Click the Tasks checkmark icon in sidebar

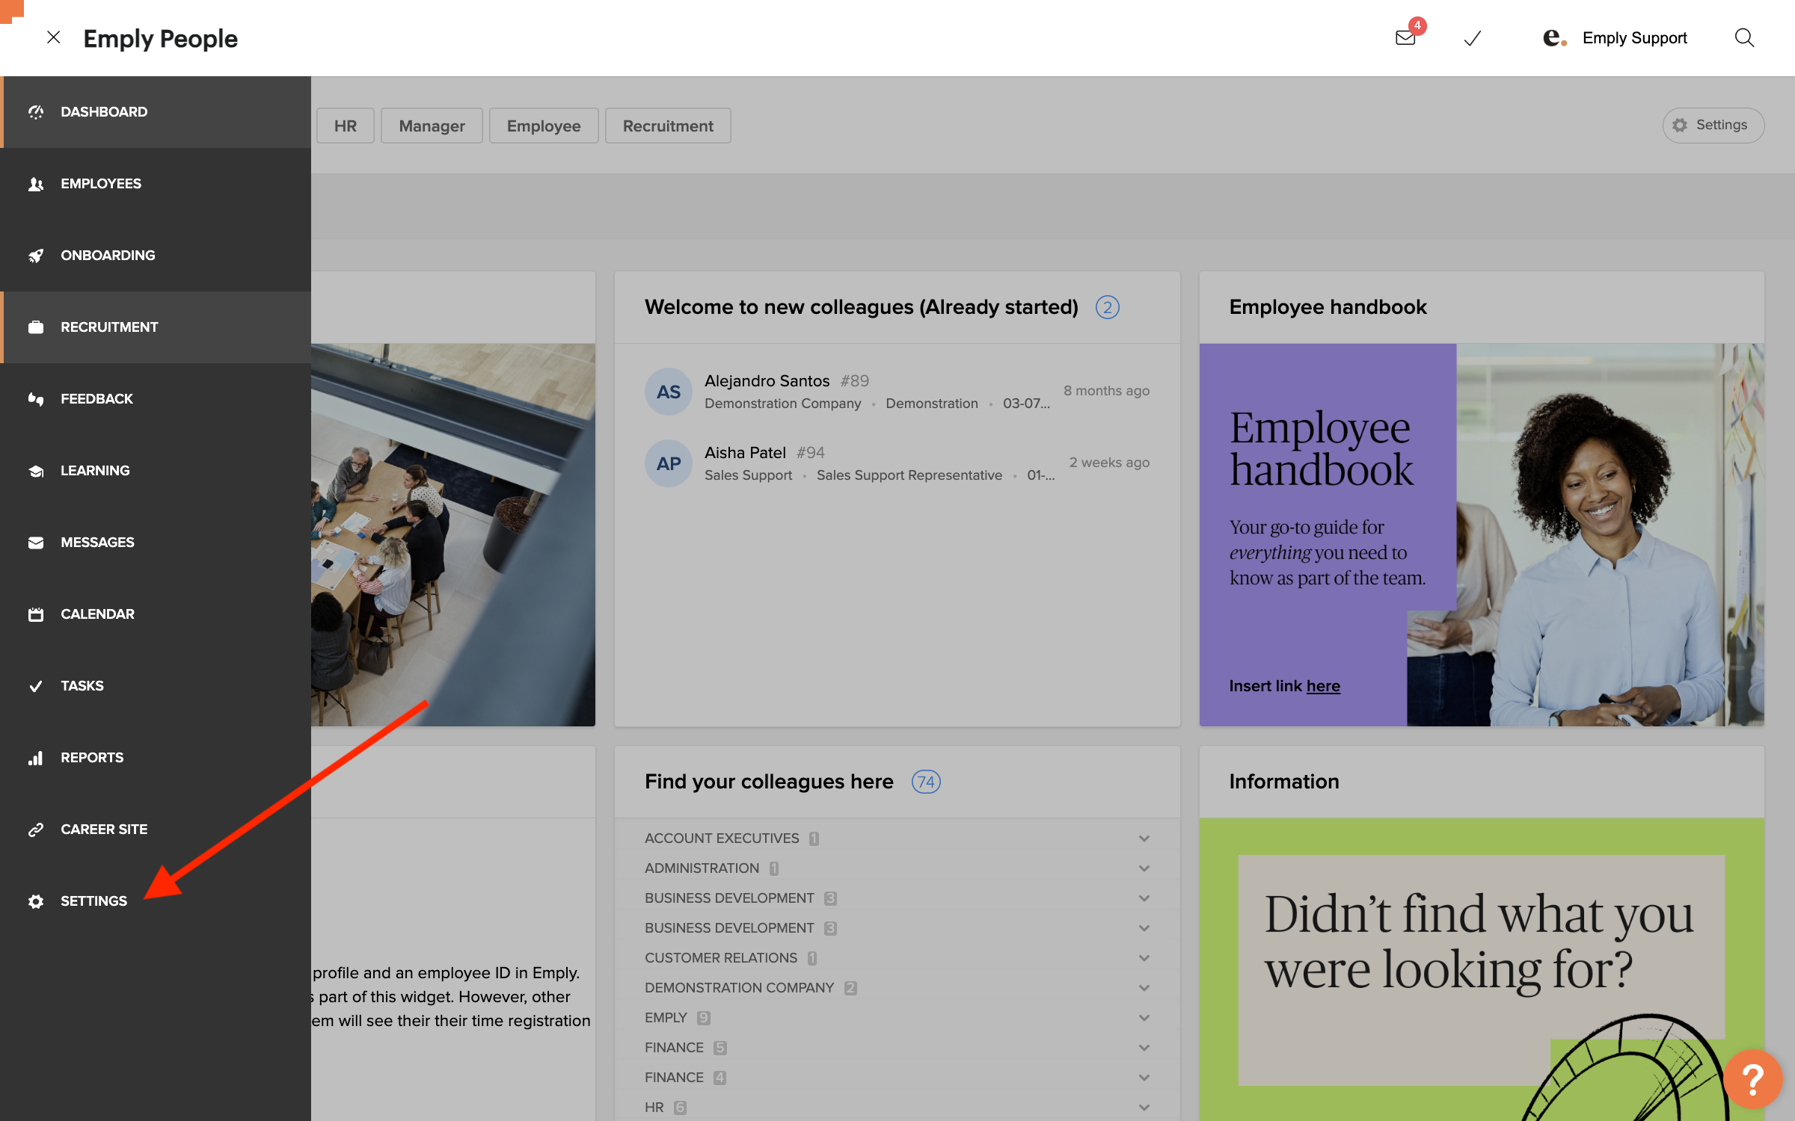(36, 686)
